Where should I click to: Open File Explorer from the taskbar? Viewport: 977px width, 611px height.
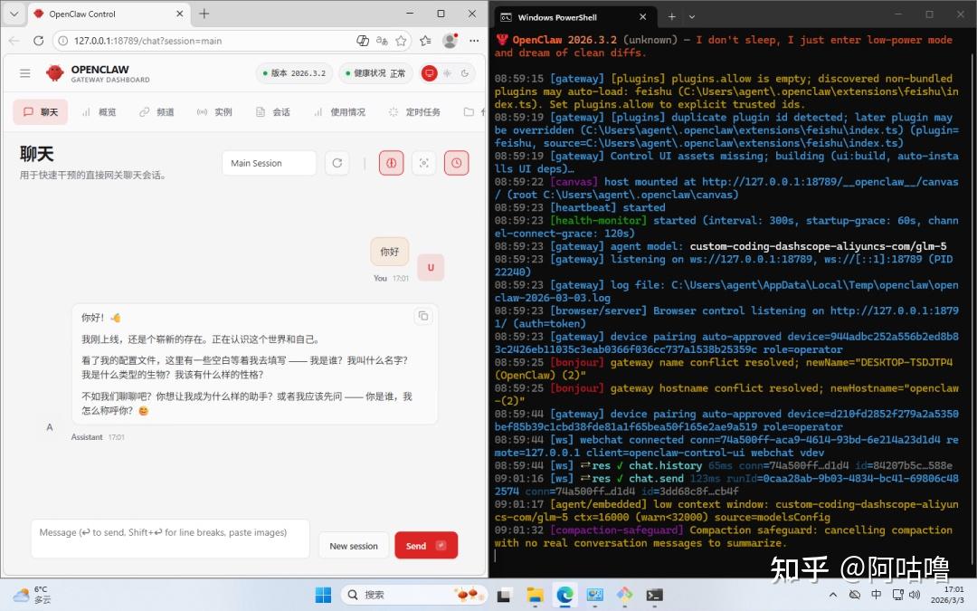535,595
